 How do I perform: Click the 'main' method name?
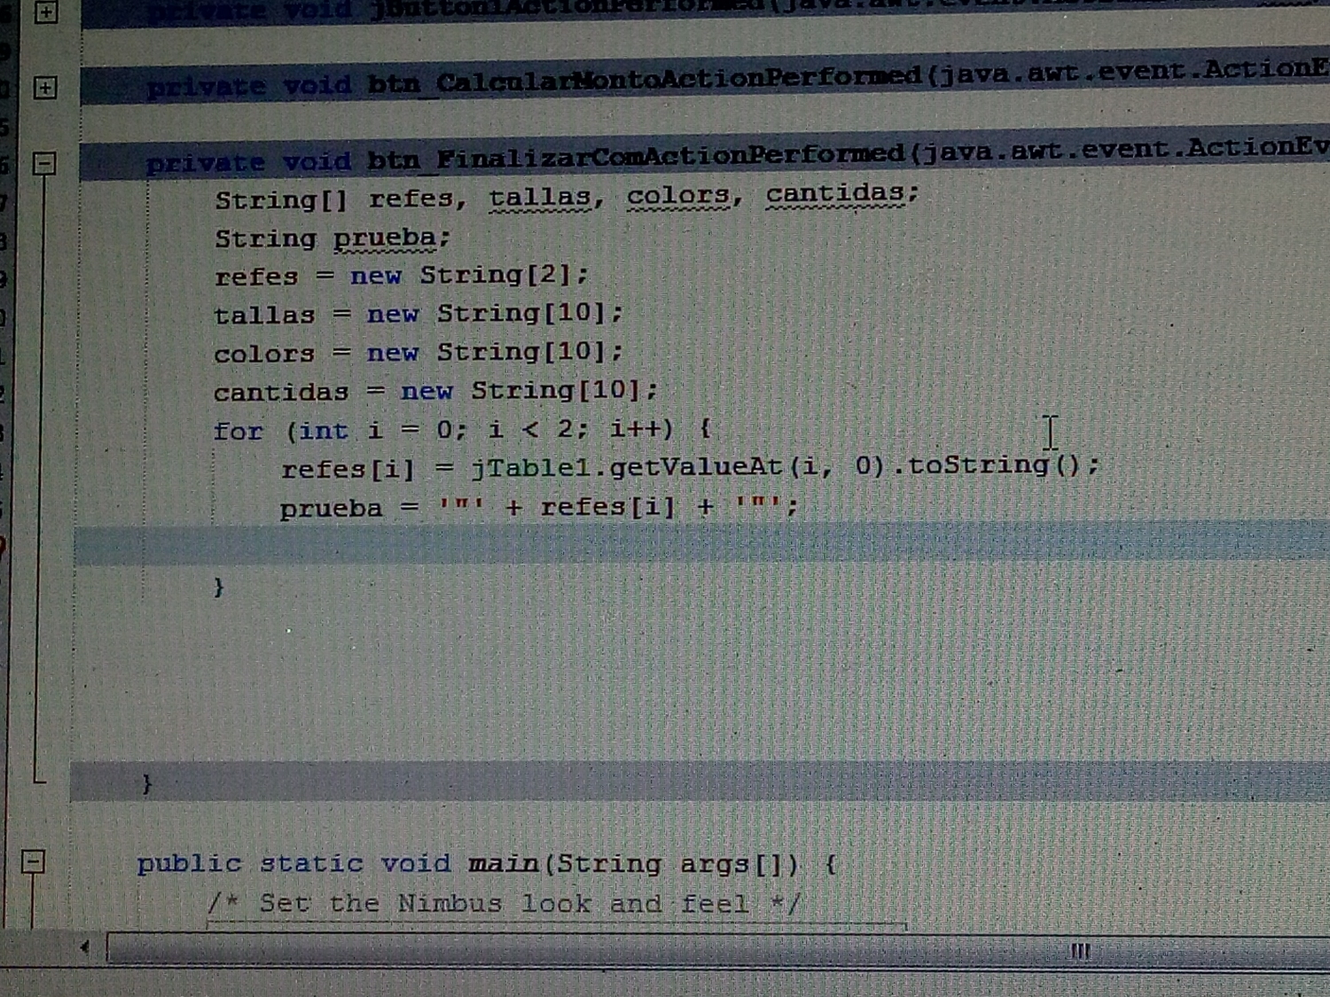[x=503, y=863]
